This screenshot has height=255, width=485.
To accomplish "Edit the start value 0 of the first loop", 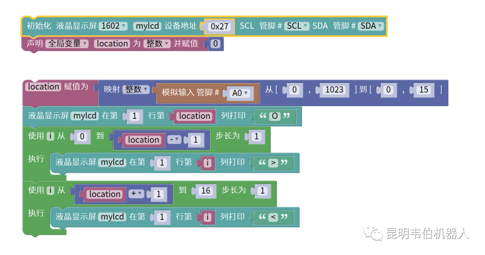I will (x=82, y=136).
